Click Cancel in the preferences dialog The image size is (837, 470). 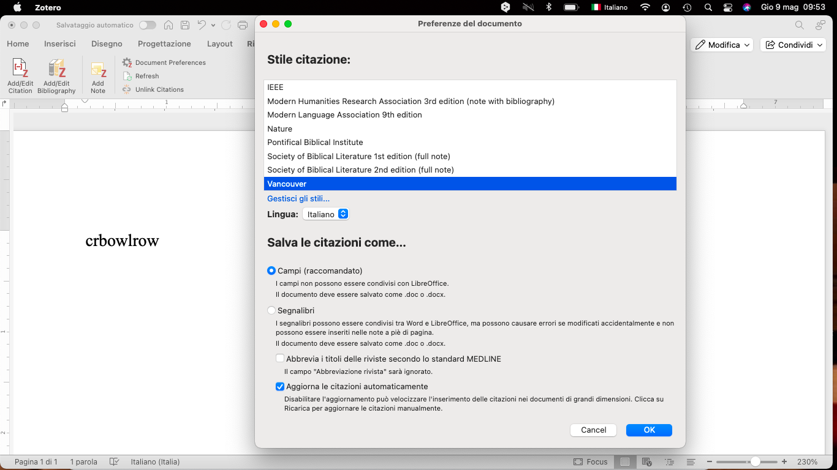pos(593,430)
